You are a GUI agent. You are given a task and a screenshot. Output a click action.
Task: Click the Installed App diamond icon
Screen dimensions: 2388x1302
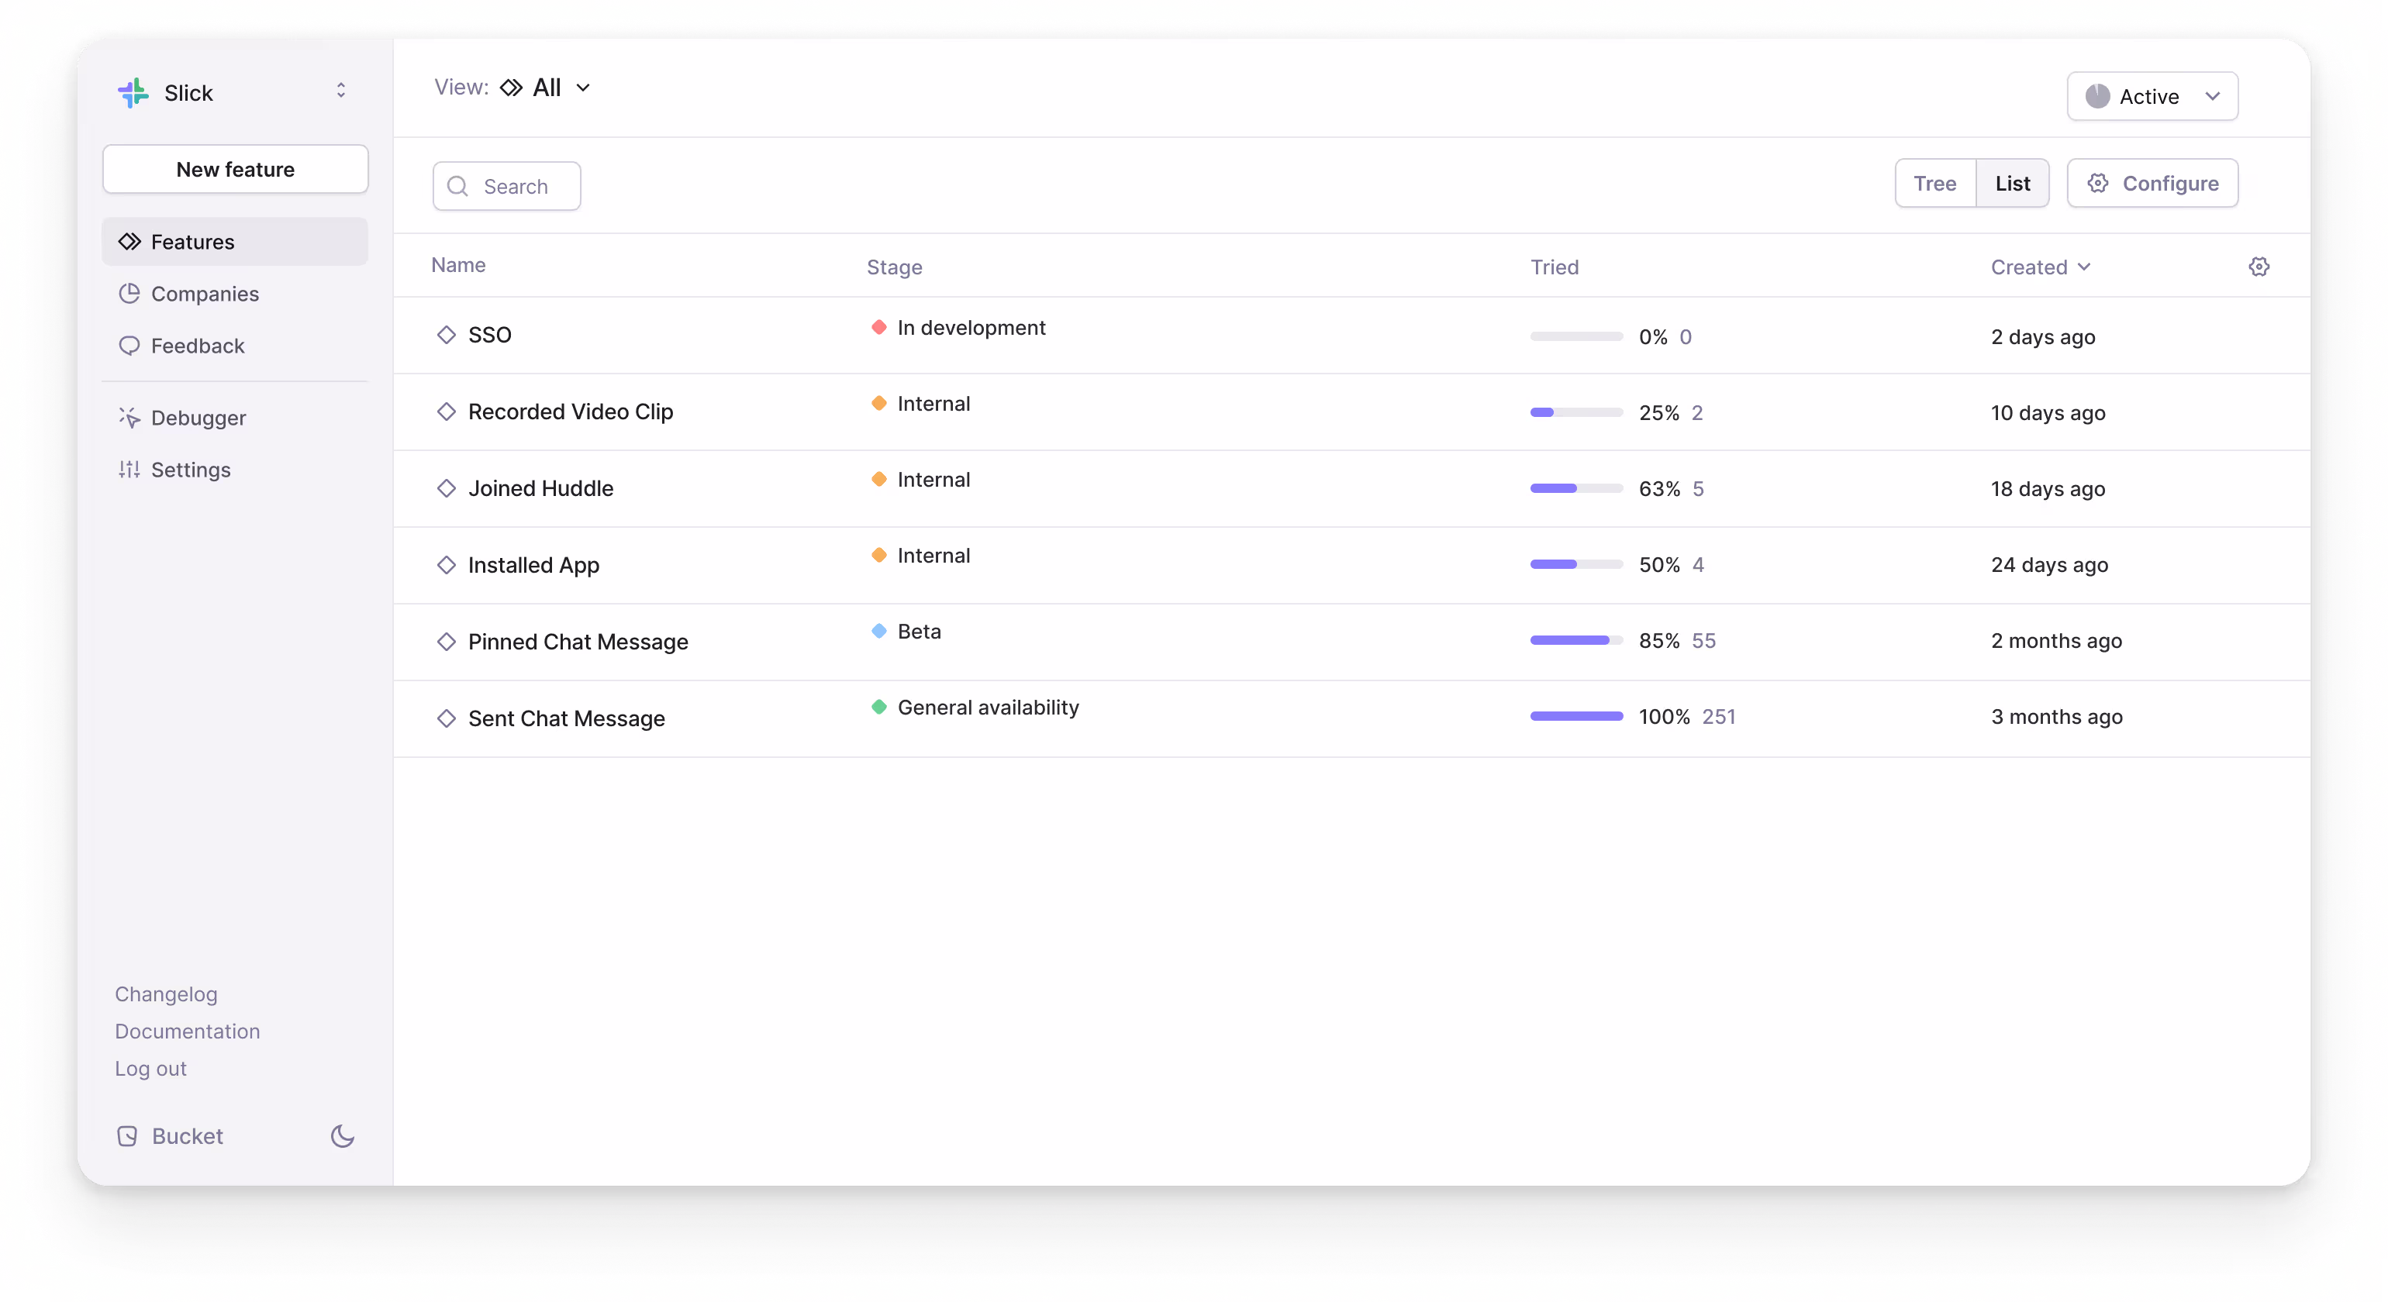446,565
